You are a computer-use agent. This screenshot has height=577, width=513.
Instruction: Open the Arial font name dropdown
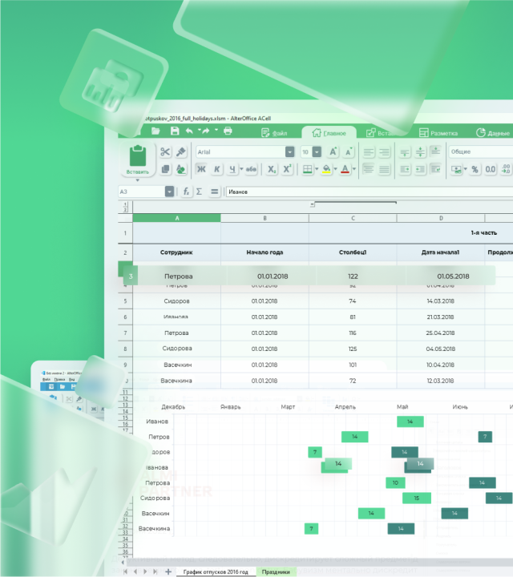coord(289,151)
